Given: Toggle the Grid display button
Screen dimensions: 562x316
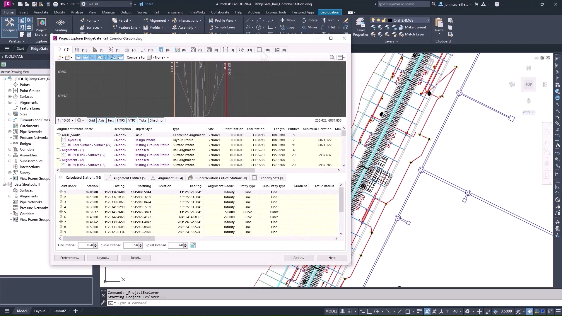Looking at the screenshot, I should [x=92, y=120].
